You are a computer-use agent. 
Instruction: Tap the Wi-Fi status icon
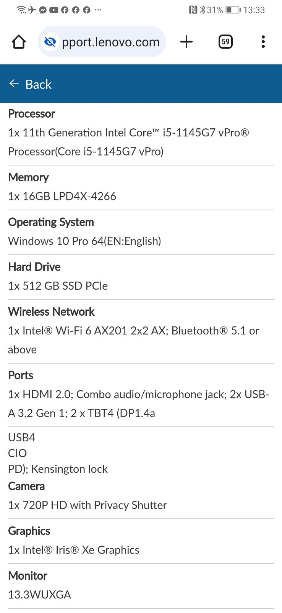(x=22, y=10)
